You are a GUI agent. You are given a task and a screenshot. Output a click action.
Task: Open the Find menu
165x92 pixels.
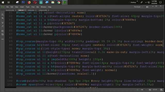pyautogui.click(x=33, y=7)
